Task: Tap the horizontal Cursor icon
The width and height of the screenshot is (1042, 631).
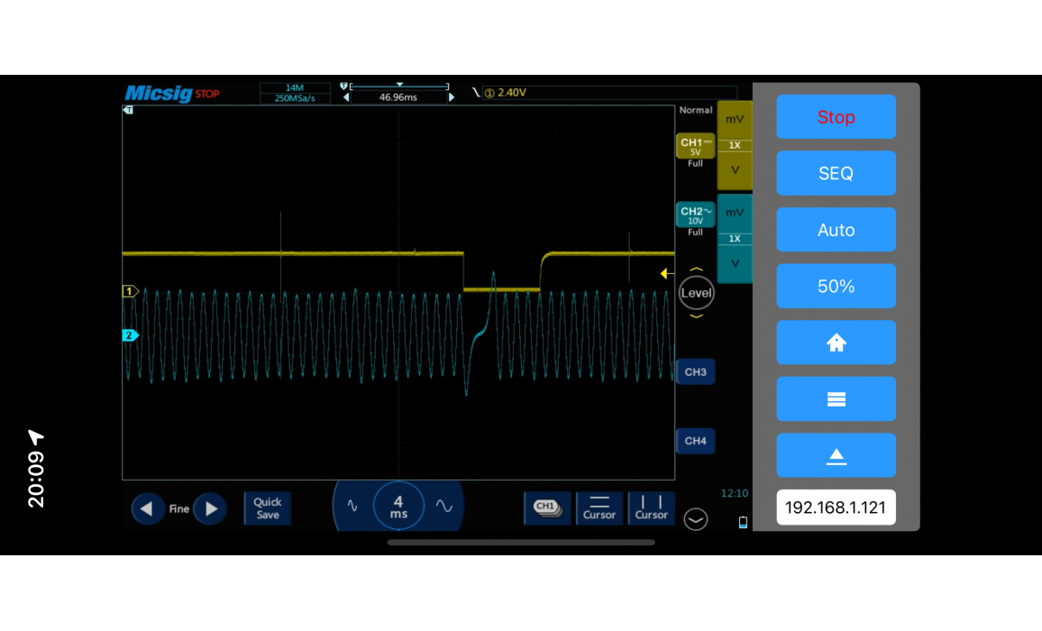Action: click(x=599, y=508)
